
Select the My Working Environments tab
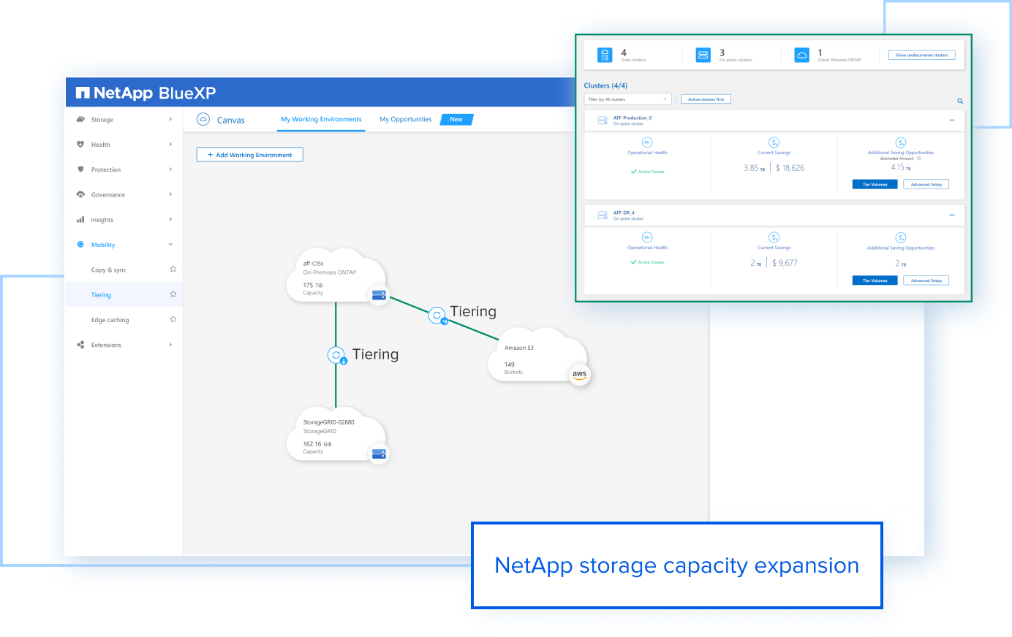[x=320, y=119]
